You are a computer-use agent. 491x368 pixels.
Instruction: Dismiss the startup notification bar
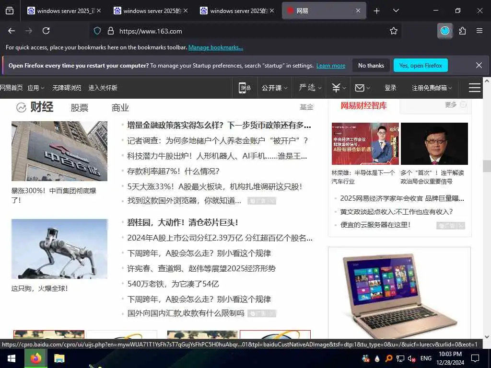point(479,65)
